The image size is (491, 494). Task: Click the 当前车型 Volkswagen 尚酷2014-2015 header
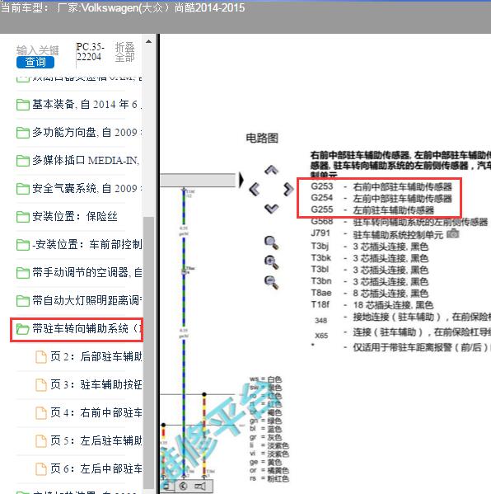point(123,7)
